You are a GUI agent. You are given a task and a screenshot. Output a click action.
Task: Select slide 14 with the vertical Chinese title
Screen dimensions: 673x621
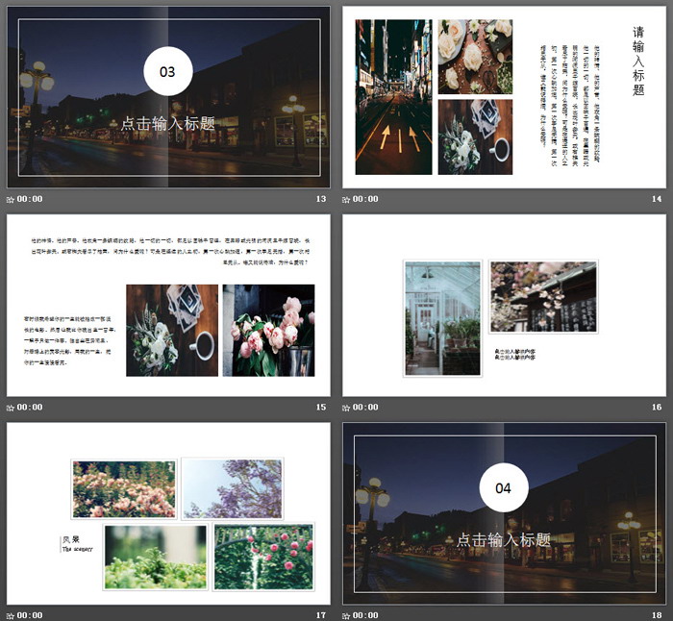coord(504,97)
